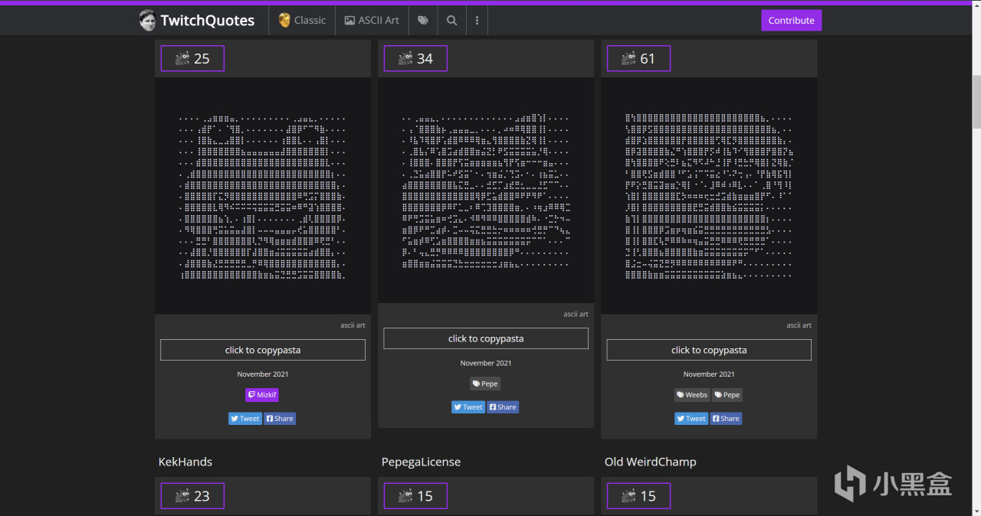This screenshot has height=516, width=981.
Task: Open the ASCII Art menu item
Action: coord(372,21)
